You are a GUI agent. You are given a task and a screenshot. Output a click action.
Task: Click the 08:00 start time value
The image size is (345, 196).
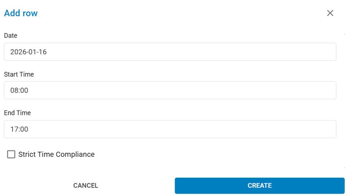point(19,90)
